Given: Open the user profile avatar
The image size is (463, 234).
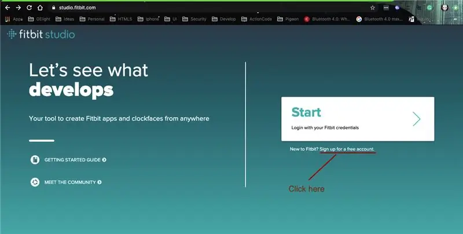Looking at the screenshot, I should coord(444,8).
